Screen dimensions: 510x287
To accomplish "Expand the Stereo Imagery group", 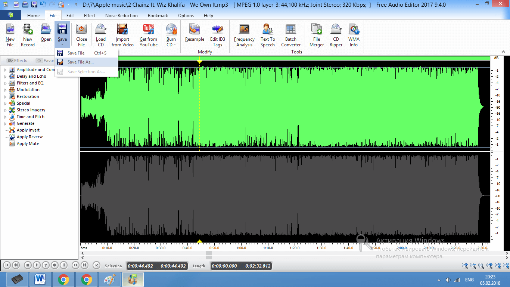I will point(6,110).
